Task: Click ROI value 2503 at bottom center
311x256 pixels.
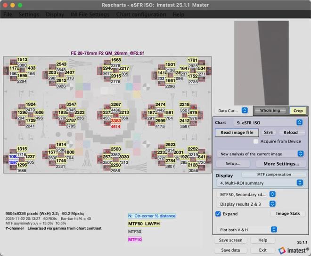Action: pyautogui.click(x=115, y=149)
